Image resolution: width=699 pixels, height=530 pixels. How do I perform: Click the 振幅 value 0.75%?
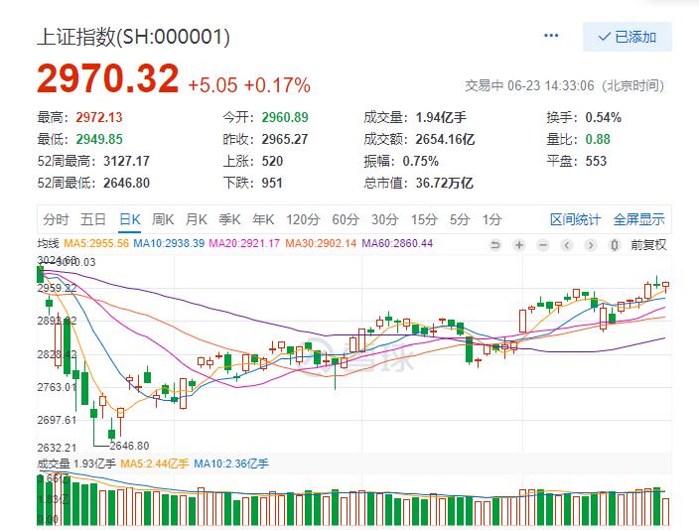[x=421, y=161]
